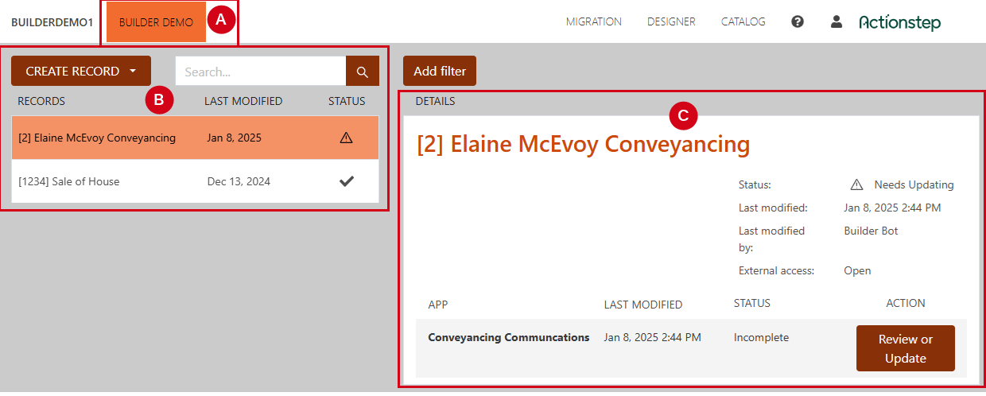Open the user account profile icon
This screenshot has height=396, width=986.
[x=836, y=21]
